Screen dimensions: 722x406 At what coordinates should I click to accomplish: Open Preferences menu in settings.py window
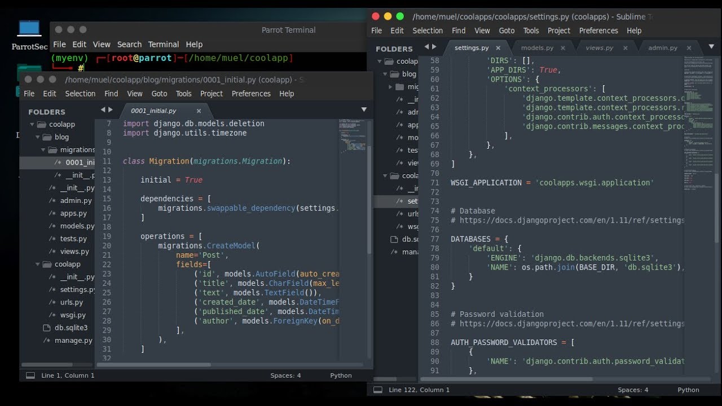[598, 30]
